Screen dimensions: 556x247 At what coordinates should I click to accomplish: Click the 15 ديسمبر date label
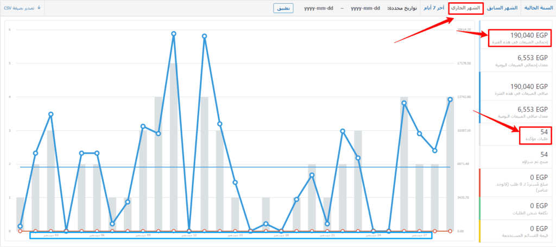point(235,235)
